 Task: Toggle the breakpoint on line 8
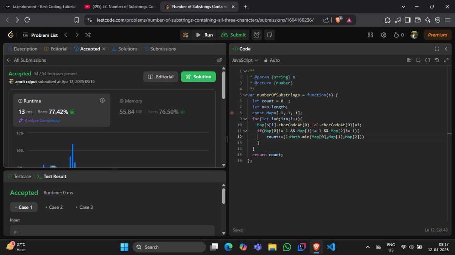pos(232,113)
